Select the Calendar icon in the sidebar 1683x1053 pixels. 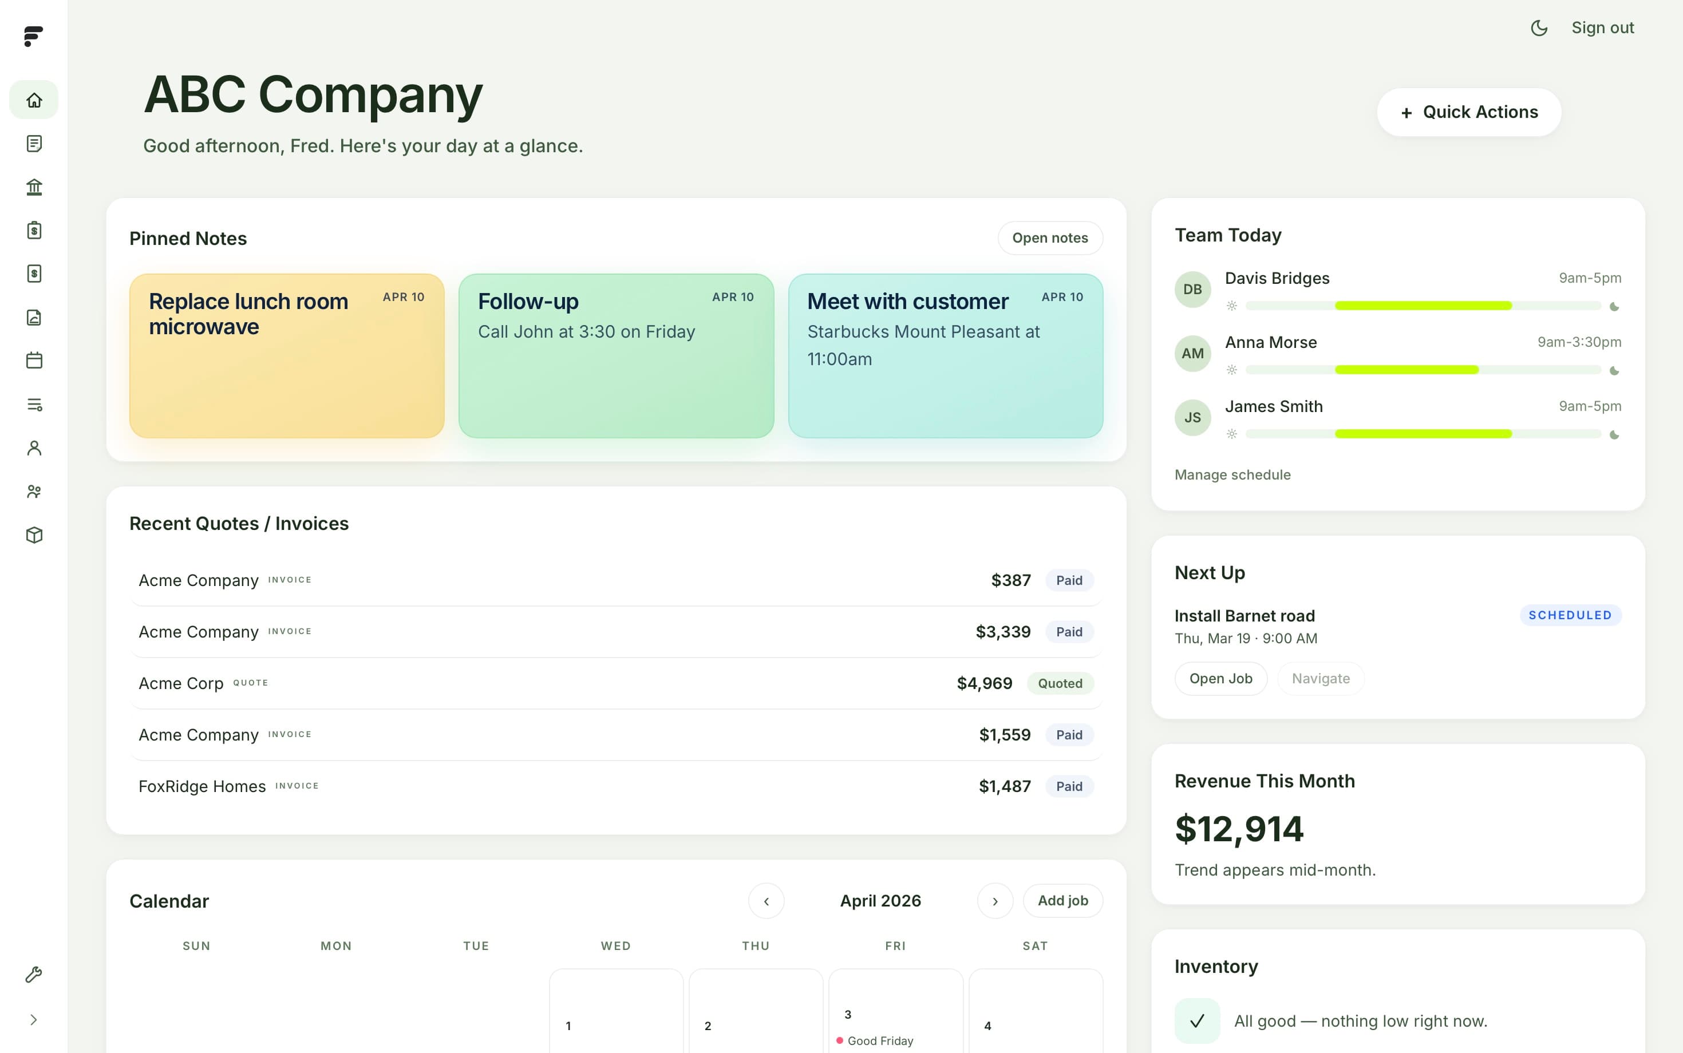click(x=33, y=360)
